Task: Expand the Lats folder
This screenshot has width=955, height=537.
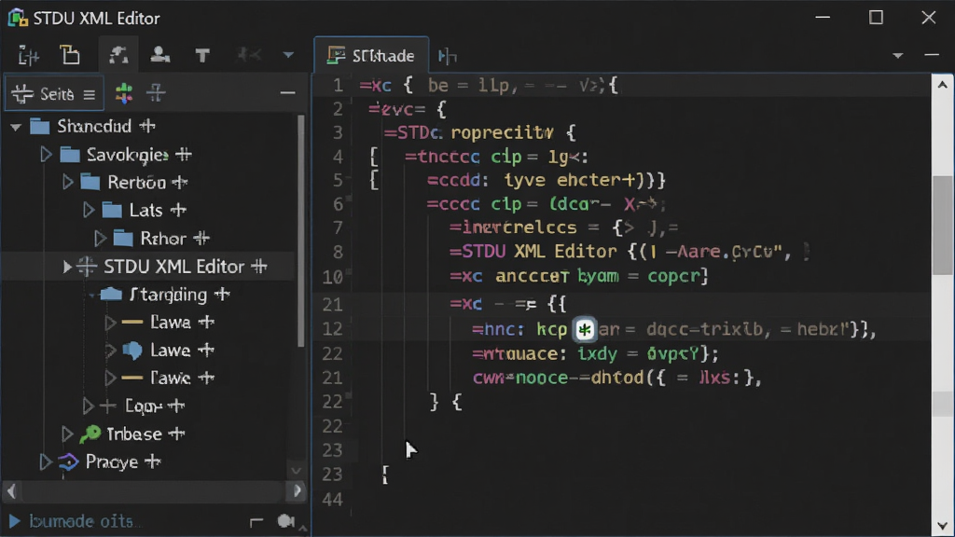Action: tap(89, 210)
